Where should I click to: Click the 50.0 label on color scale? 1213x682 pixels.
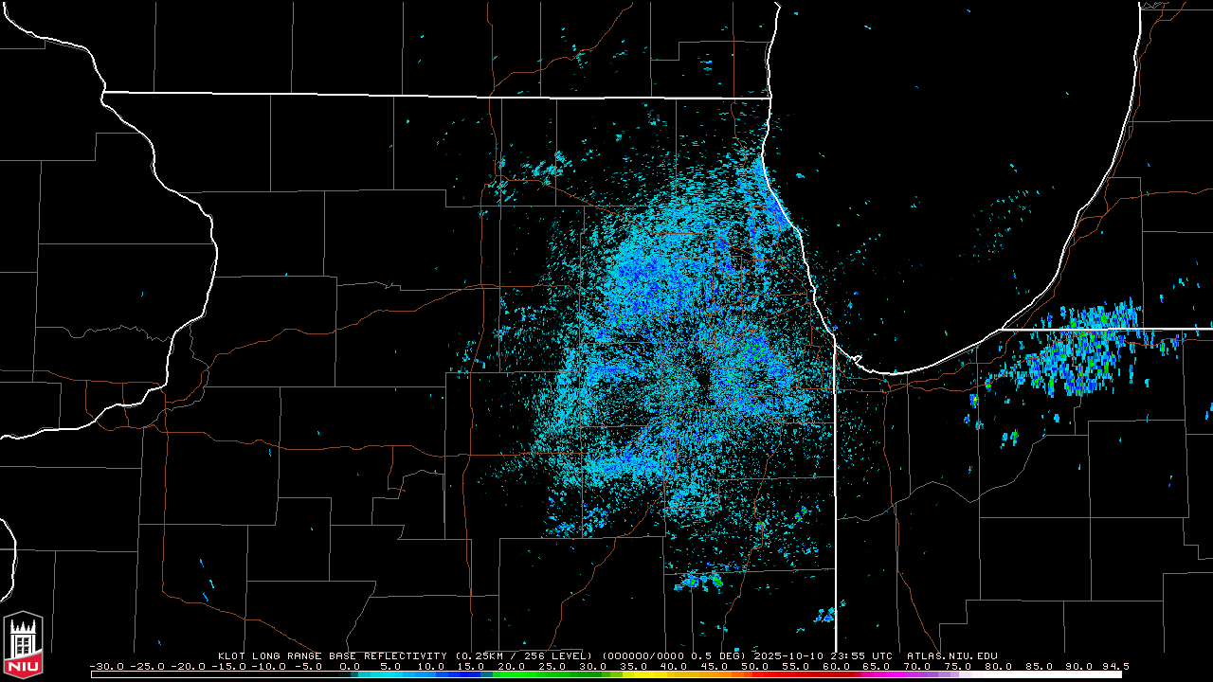pos(752,666)
